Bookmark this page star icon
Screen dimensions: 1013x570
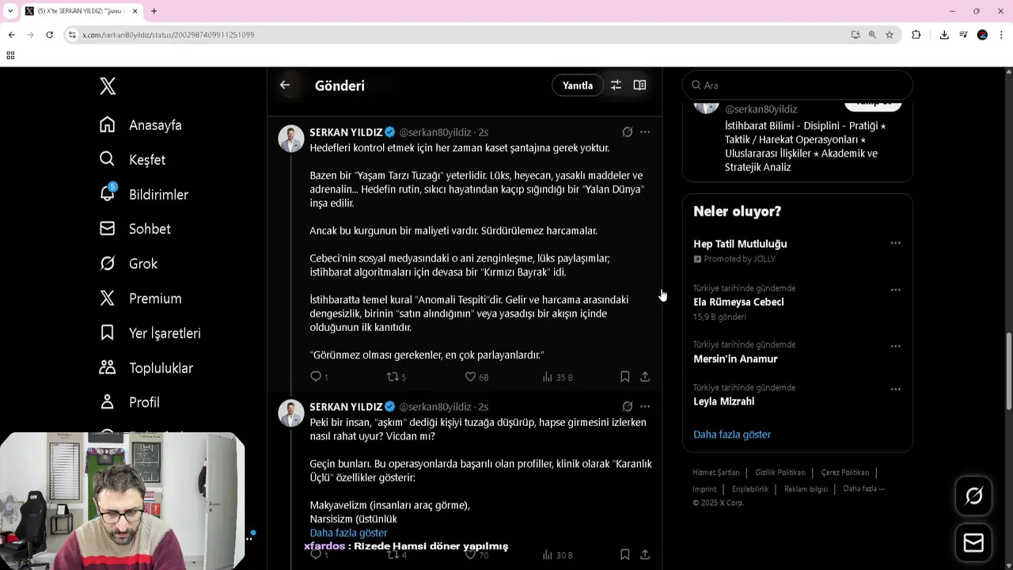pos(890,35)
